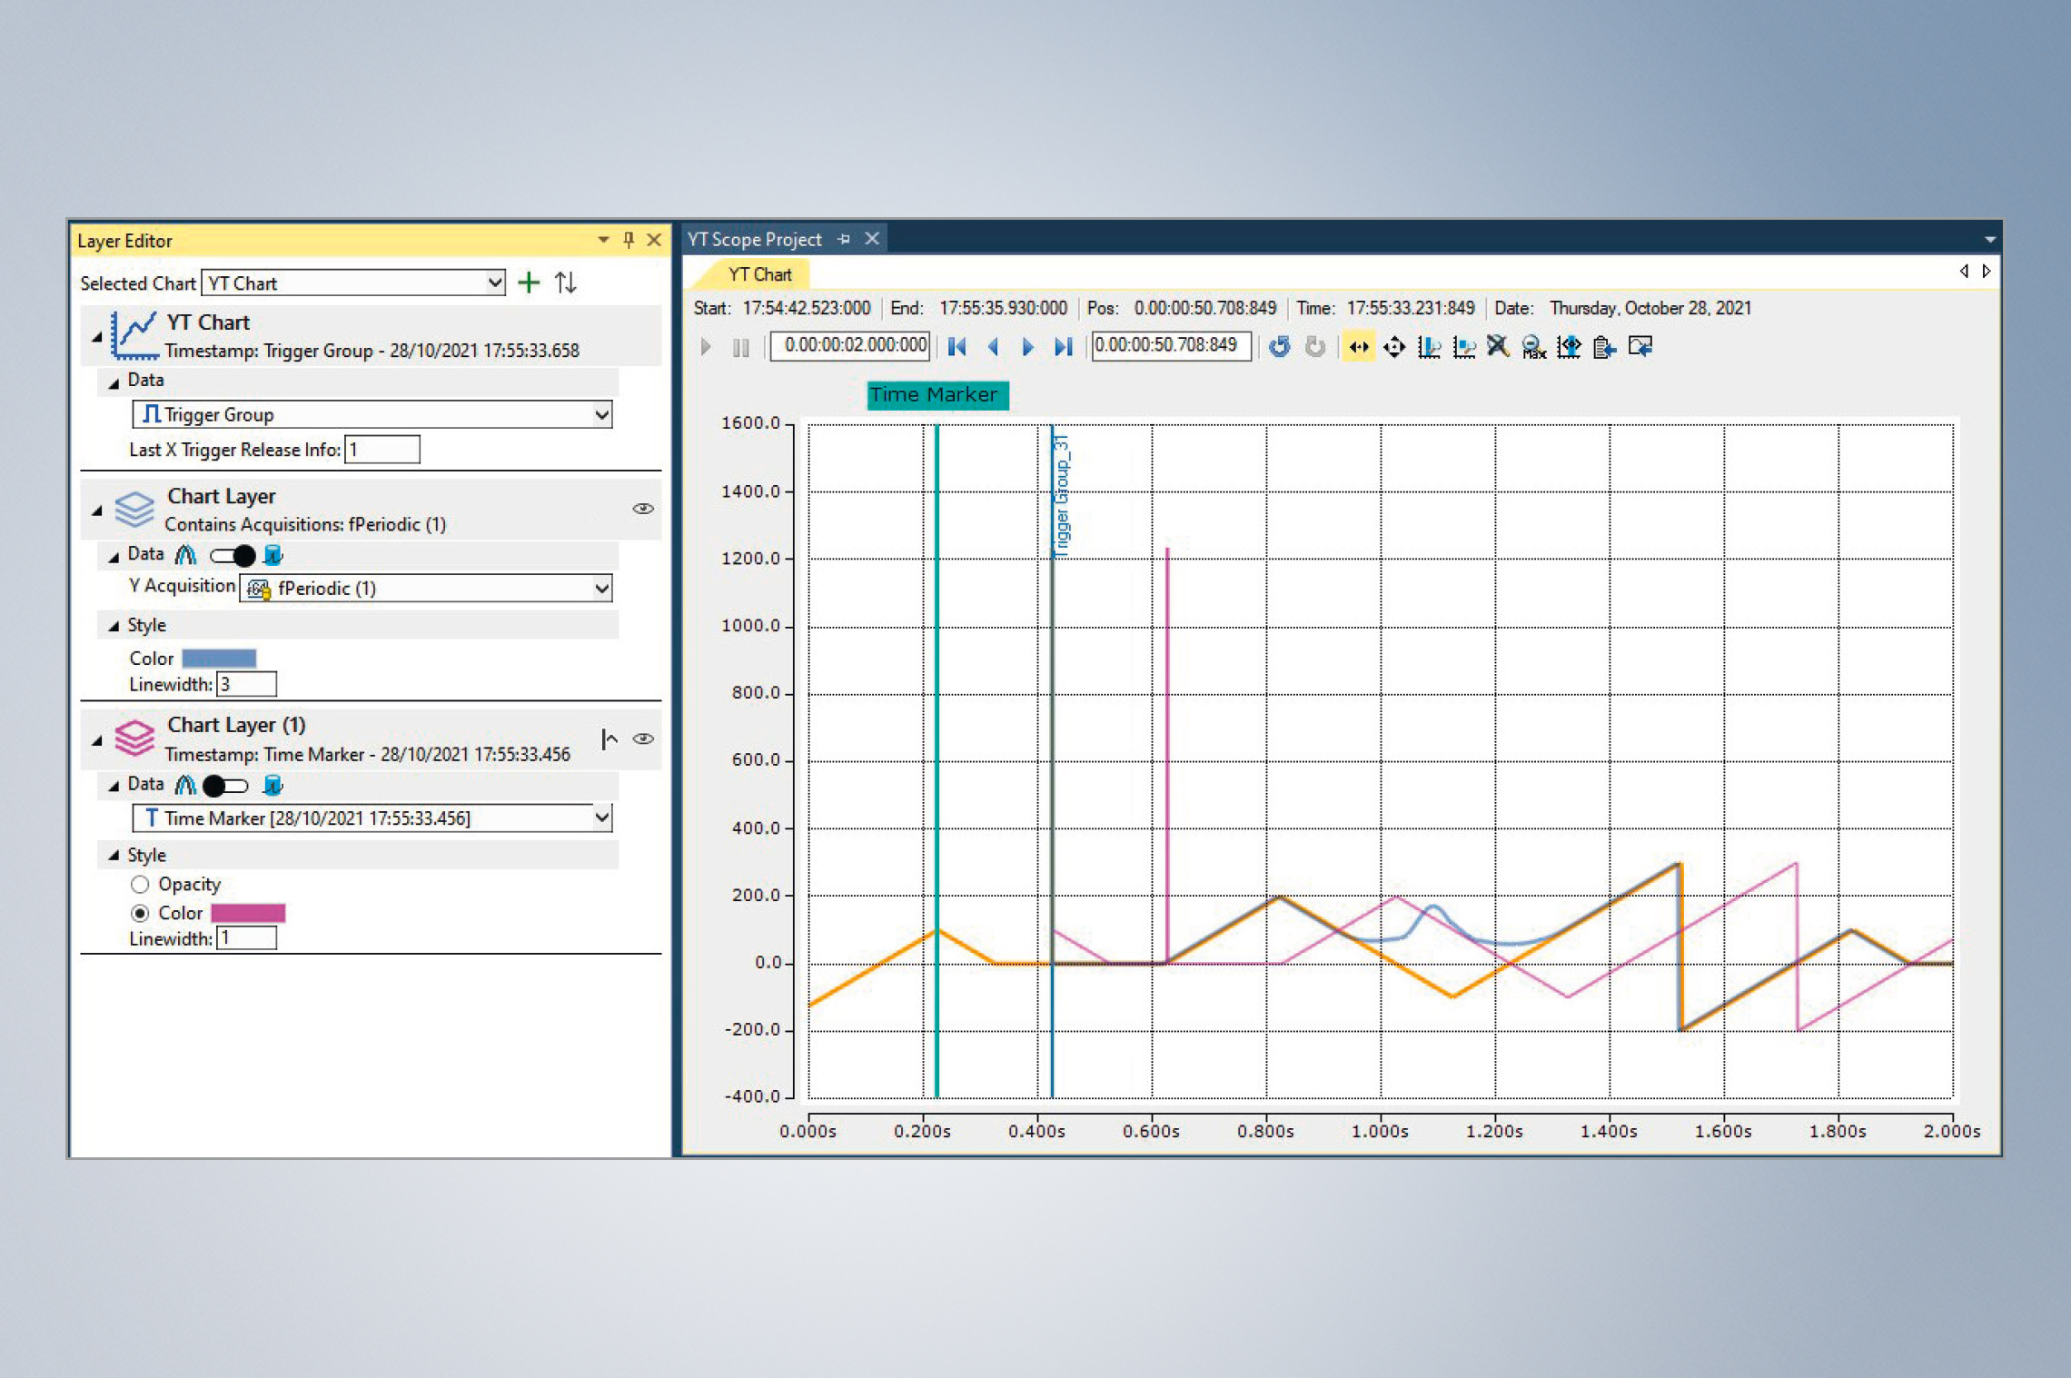Jump to the start of the recording

[956, 346]
